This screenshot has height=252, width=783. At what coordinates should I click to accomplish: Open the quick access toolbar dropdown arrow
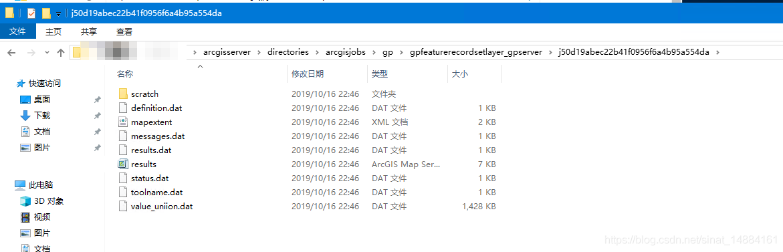58,14
